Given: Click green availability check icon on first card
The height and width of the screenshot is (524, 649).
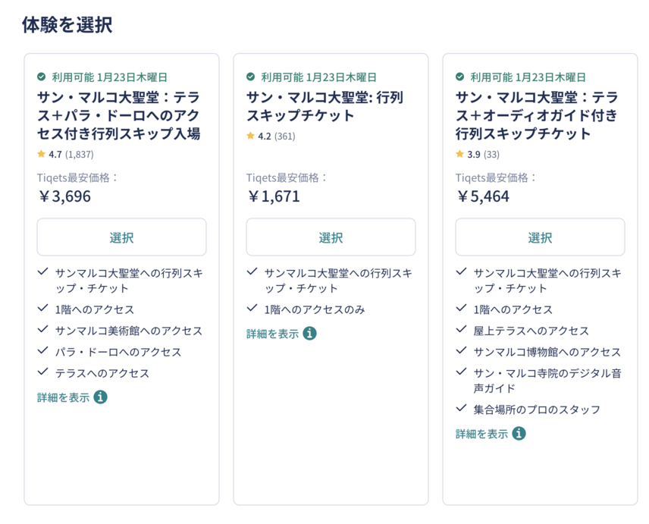Looking at the screenshot, I should point(42,77).
